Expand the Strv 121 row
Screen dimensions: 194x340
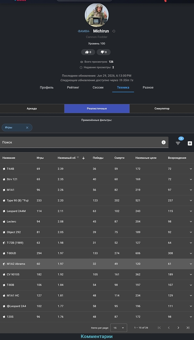click(191, 179)
